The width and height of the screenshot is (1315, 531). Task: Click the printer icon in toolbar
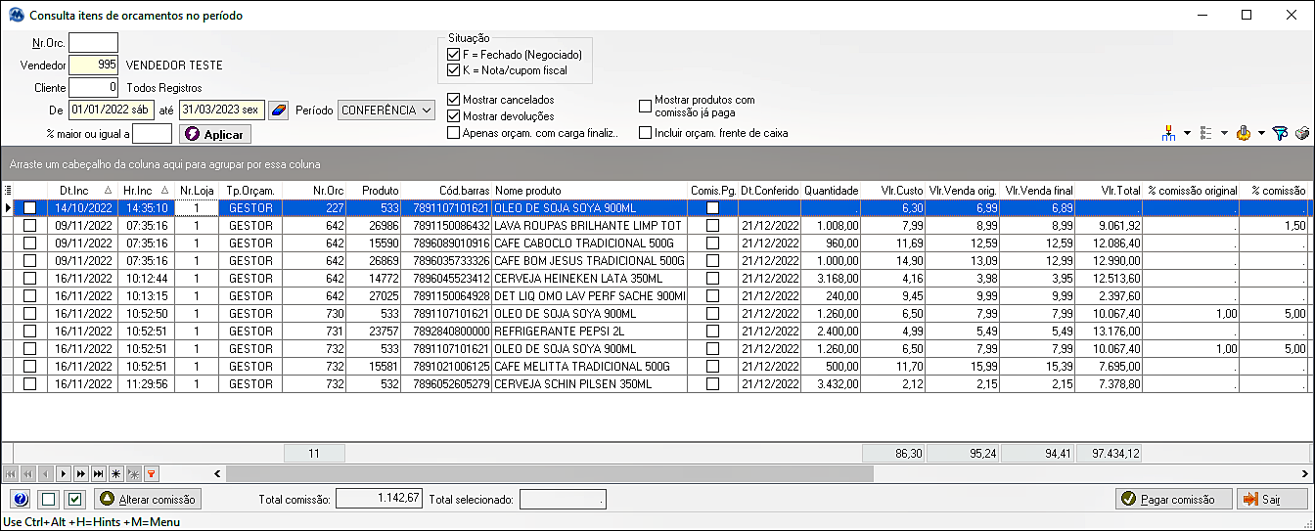click(1301, 133)
